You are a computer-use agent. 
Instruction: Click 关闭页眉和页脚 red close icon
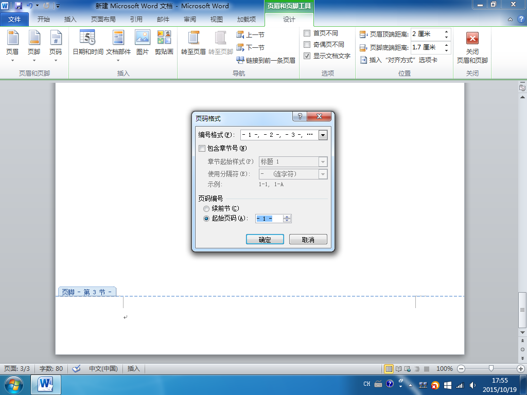[x=472, y=38]
